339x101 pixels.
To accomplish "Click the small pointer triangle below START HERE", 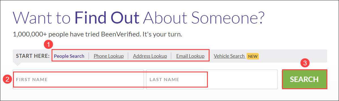I will pyautogui.click(x=17, y=64).
